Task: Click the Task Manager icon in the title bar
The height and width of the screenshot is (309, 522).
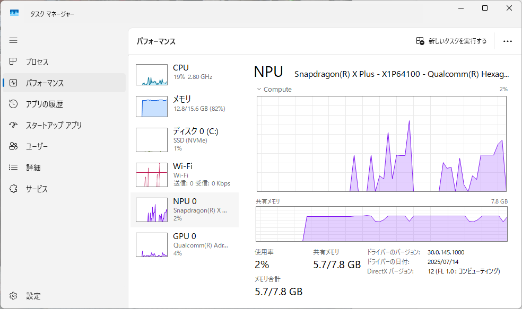Action: click(14, 12)
